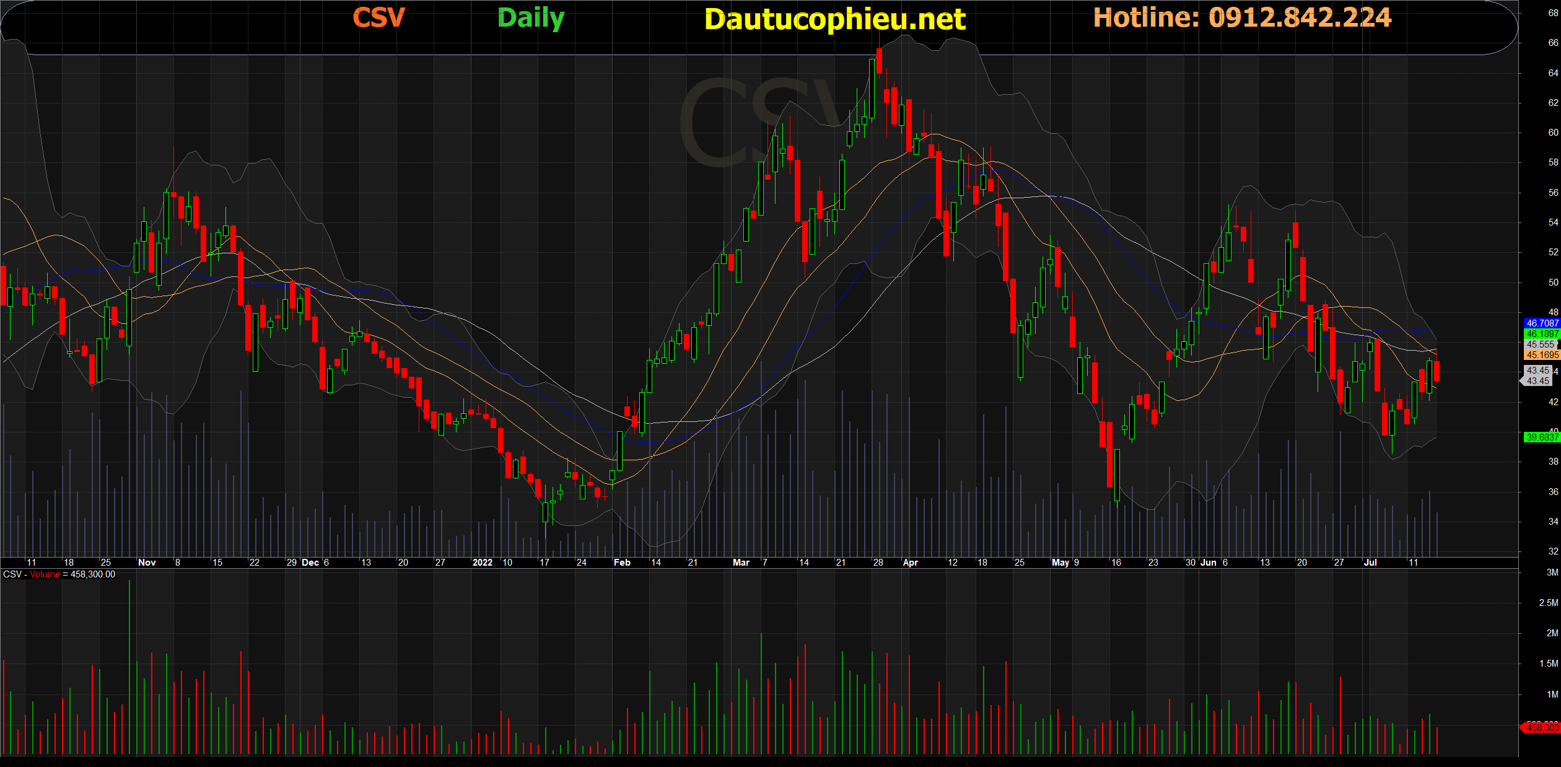Viewport: 1561px width, 767px height.
Task: Select the gray 45.555 price tag
Action: click(x=1541, y=344)
